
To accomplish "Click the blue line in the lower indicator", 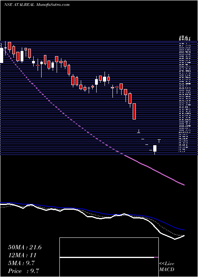I will pos(92,211).
